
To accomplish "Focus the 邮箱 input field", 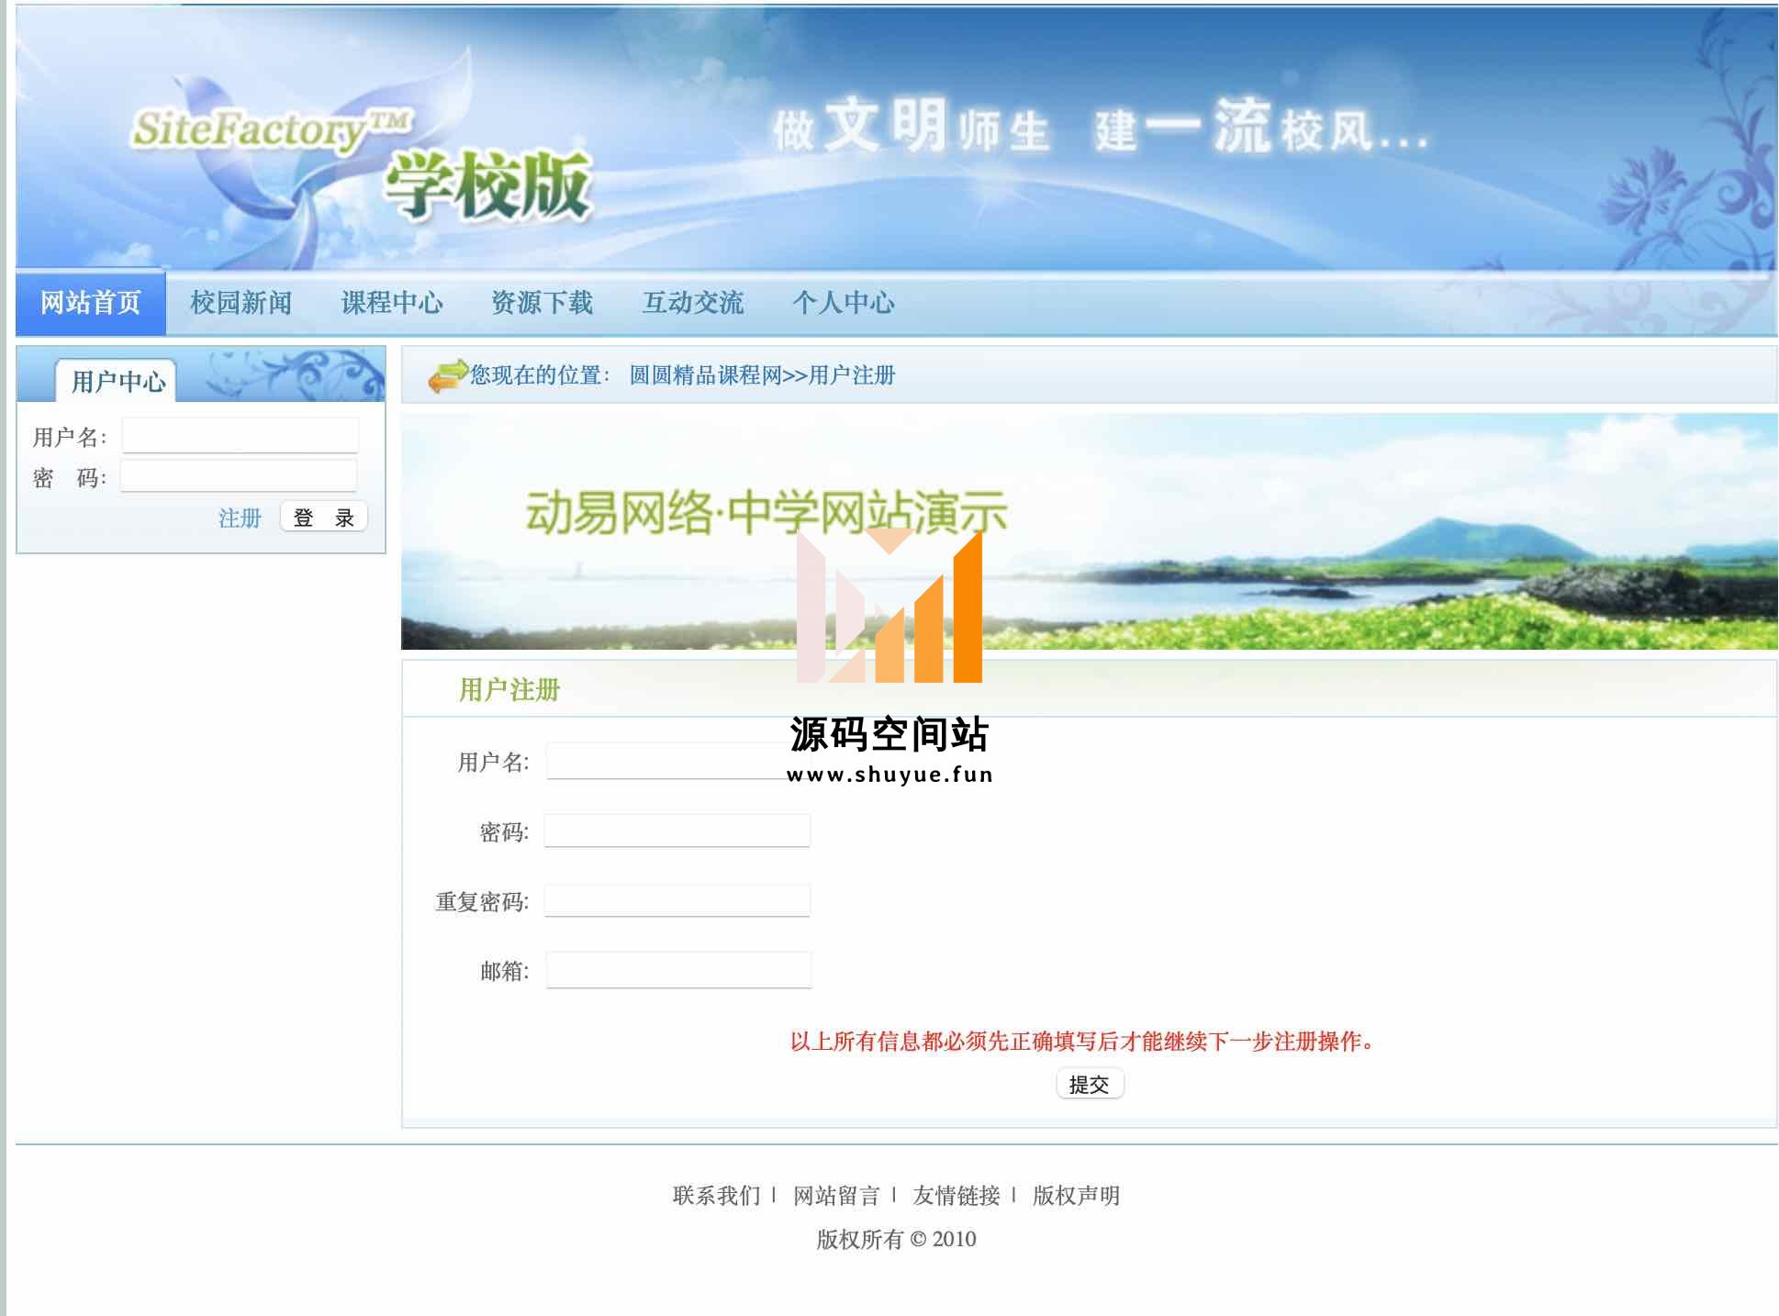I will click(679, 970).
